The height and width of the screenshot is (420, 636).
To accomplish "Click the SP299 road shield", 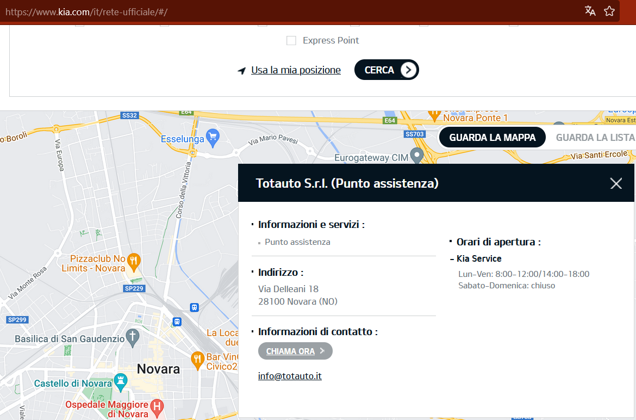I will [17, 320].
